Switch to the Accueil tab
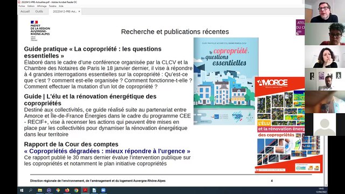Image resolution: width=345 pixels, height=194 pixels. coord(25,11)
